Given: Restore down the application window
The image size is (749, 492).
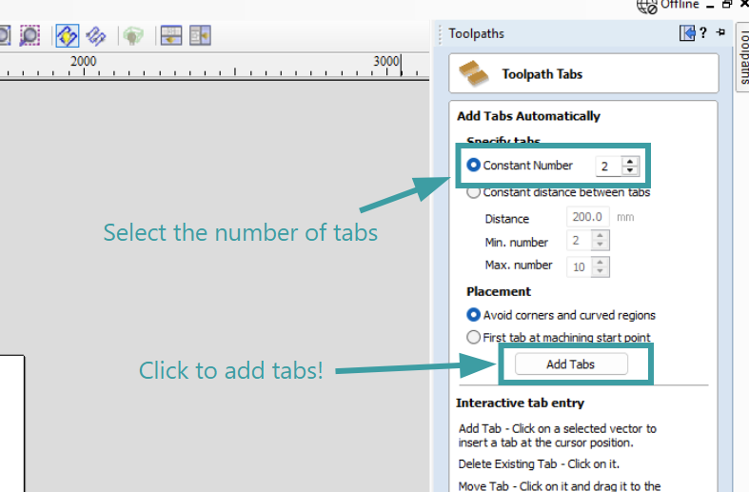Looking at the screenshot, I should click(x=727, y=5).
